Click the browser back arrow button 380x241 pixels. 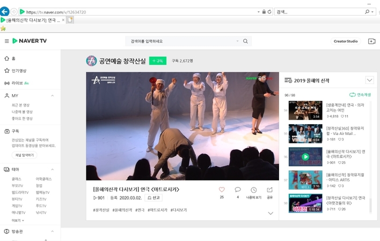pyautogui.click(x=4, y=12)
